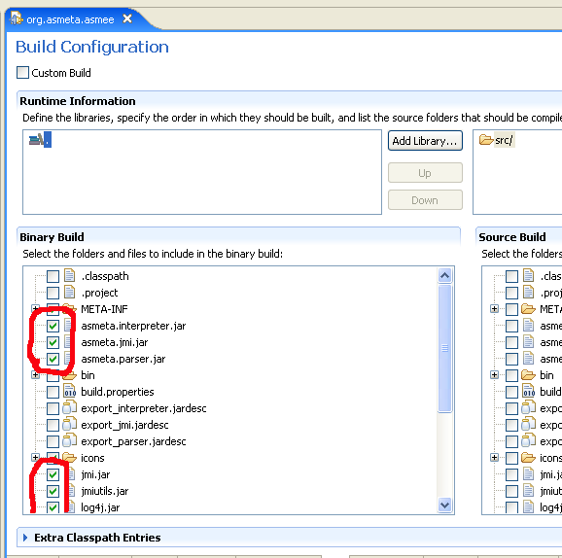Uncheck asmeta.interpreter.jar in Binary Build
This screenshot has width=562, height=558.
click(x=53, y=326)
